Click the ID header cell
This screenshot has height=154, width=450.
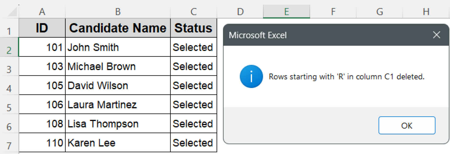tap(42, 28)
